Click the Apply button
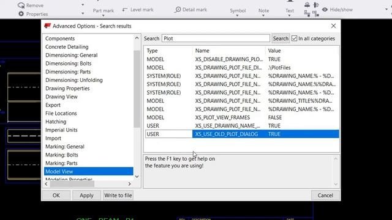The width and height of the screenshot is (392, 220). point(86,196)
